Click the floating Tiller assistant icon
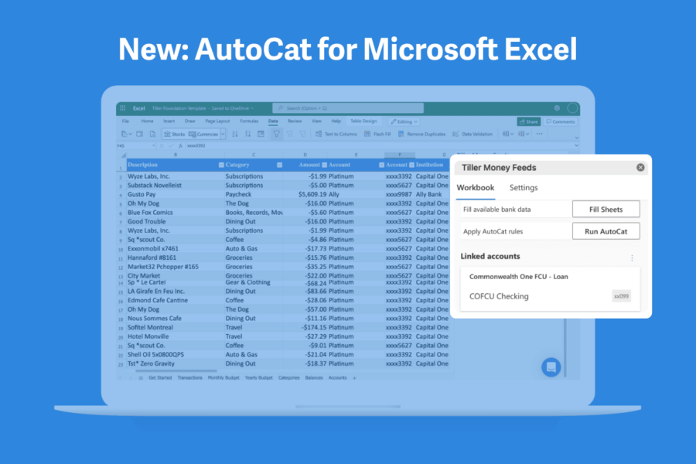Image resolution: width=696 pixels, height=464 pixels. coord(551,367)
